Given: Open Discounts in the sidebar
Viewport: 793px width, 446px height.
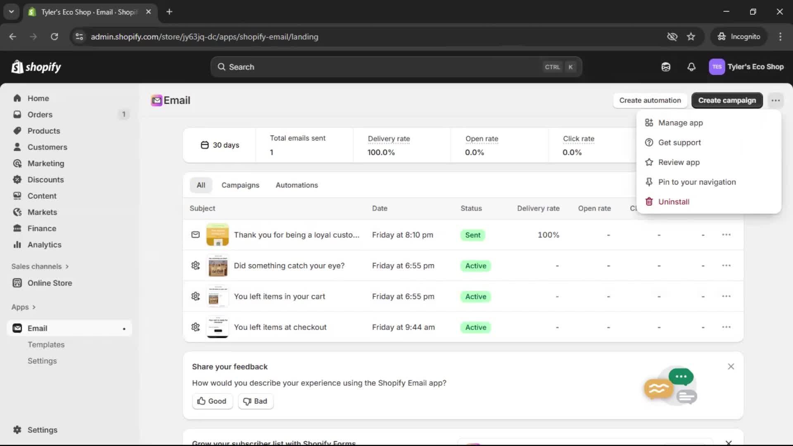Looking at the screenshot, I should pyautogui.click(x=45, y=180).
